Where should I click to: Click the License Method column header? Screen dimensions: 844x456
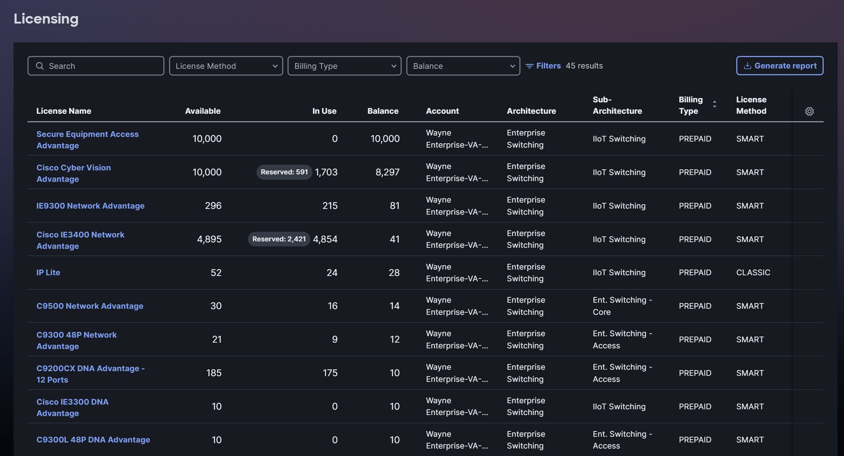tap(751, 105)
